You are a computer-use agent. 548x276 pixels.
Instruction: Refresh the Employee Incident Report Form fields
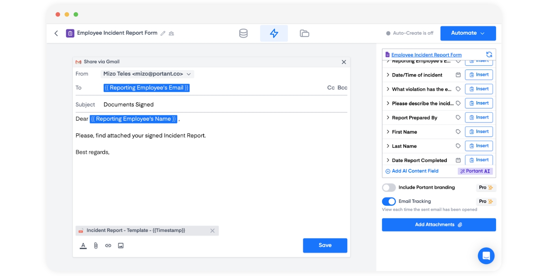pos(489,54)
